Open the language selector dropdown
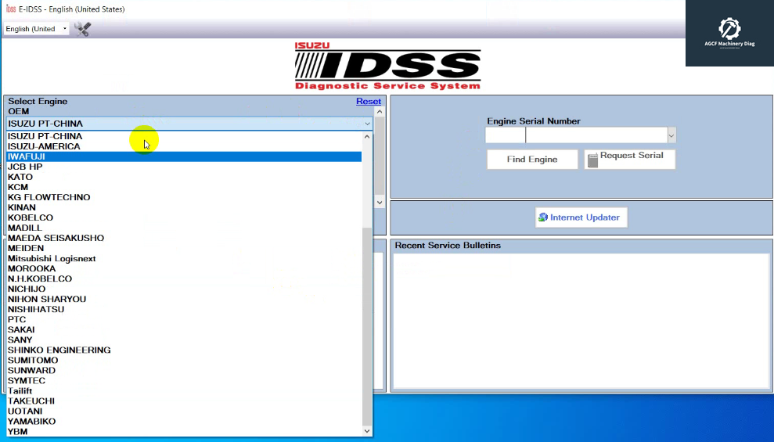Screen dimensions: 774x442 tap(36, 29)
